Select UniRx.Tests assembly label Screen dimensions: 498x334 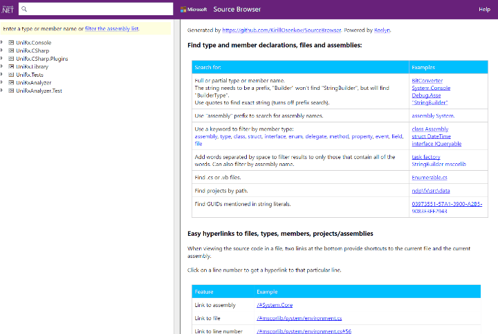point(30,75)
